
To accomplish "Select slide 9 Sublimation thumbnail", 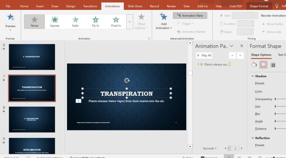I will (x=32, y=146).
